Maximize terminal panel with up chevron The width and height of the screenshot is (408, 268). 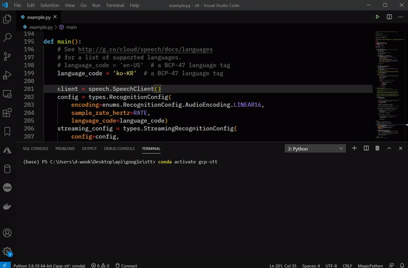pos(389,148)
